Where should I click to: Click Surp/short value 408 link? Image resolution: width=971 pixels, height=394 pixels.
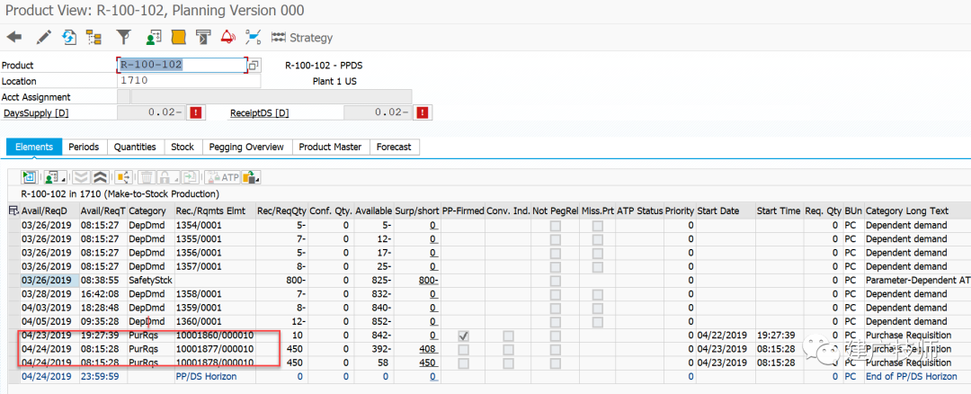coord(429,349)
